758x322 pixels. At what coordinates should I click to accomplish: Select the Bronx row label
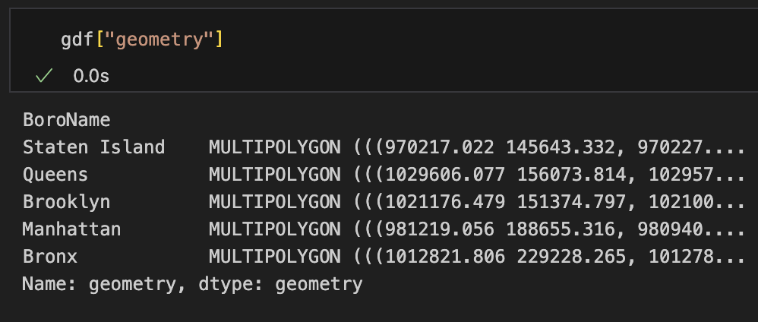click(x=50, y=257)
